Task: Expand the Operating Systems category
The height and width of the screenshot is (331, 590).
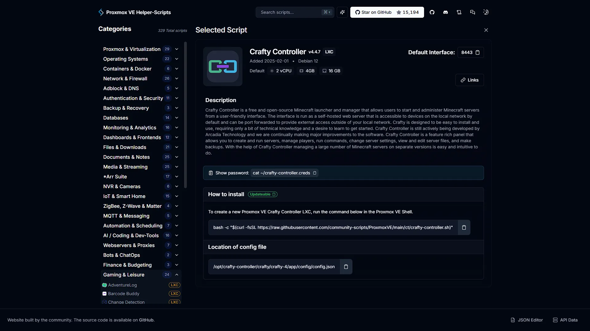Action: pos(141,59)
